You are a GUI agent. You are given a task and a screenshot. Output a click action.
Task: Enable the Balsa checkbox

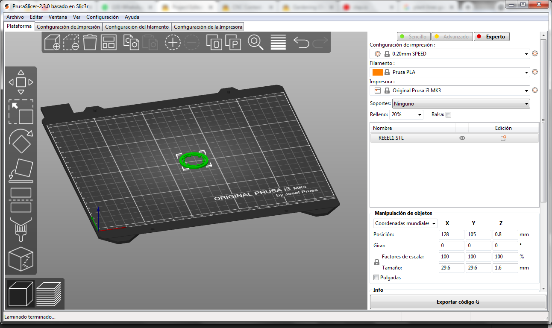(x=448, y=114)
